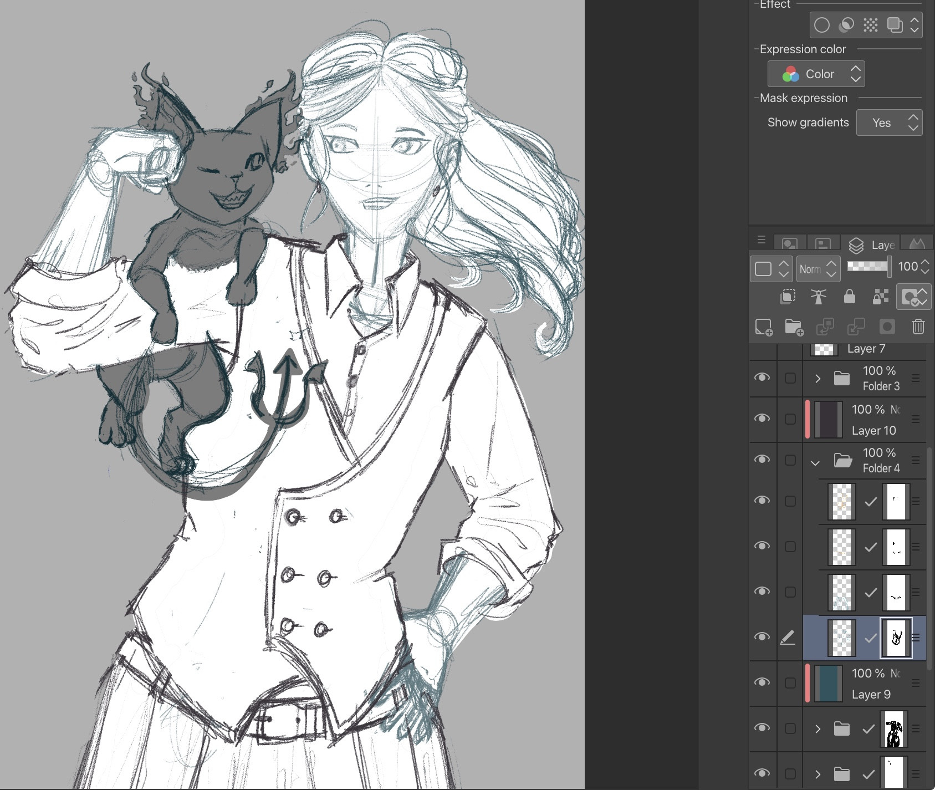Select the Border effect circle icon
The width and height of the screenshot is (935, 790).
822,25
